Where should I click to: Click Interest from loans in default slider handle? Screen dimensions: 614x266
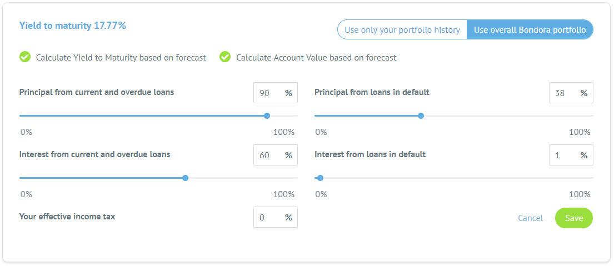[x=320, y=178]
